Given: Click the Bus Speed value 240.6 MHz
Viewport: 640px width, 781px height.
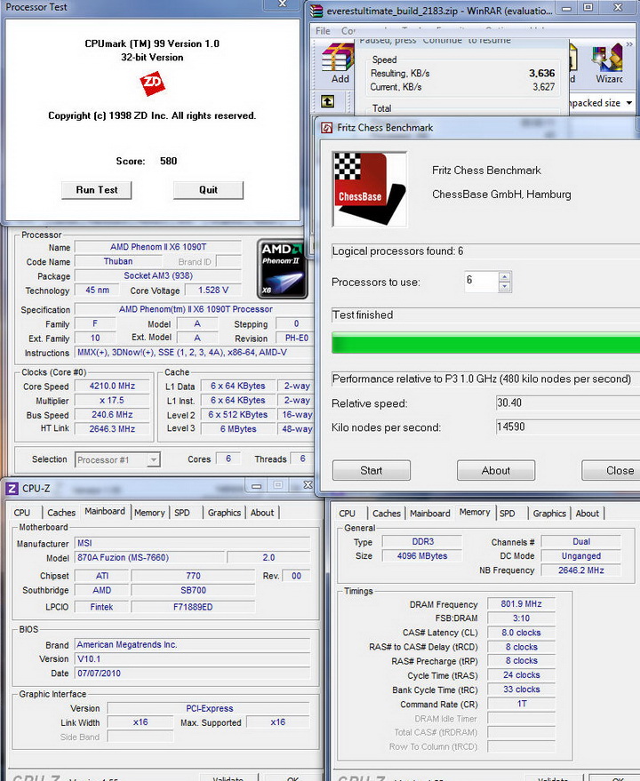Looking at the screenshot, I should [112, 415].
